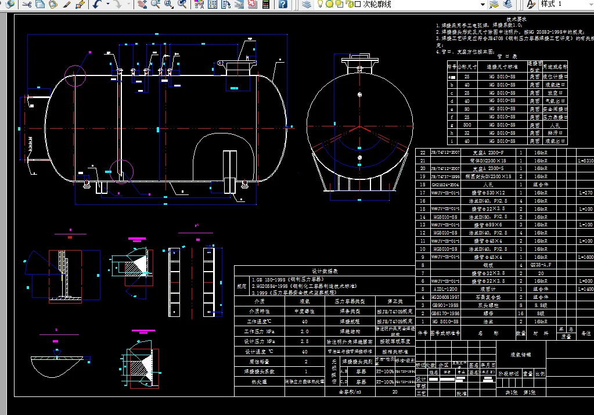Open the Layer Properties Manager icon
This screenshot has height=415, width=594.
coord(307,4)
